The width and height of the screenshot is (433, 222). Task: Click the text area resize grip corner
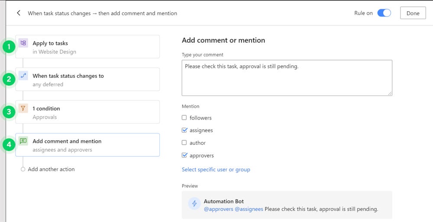coord(390,93)
